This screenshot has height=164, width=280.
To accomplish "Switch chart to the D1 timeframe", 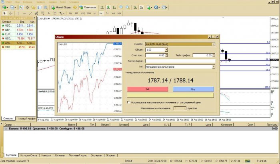I will 107,13.
